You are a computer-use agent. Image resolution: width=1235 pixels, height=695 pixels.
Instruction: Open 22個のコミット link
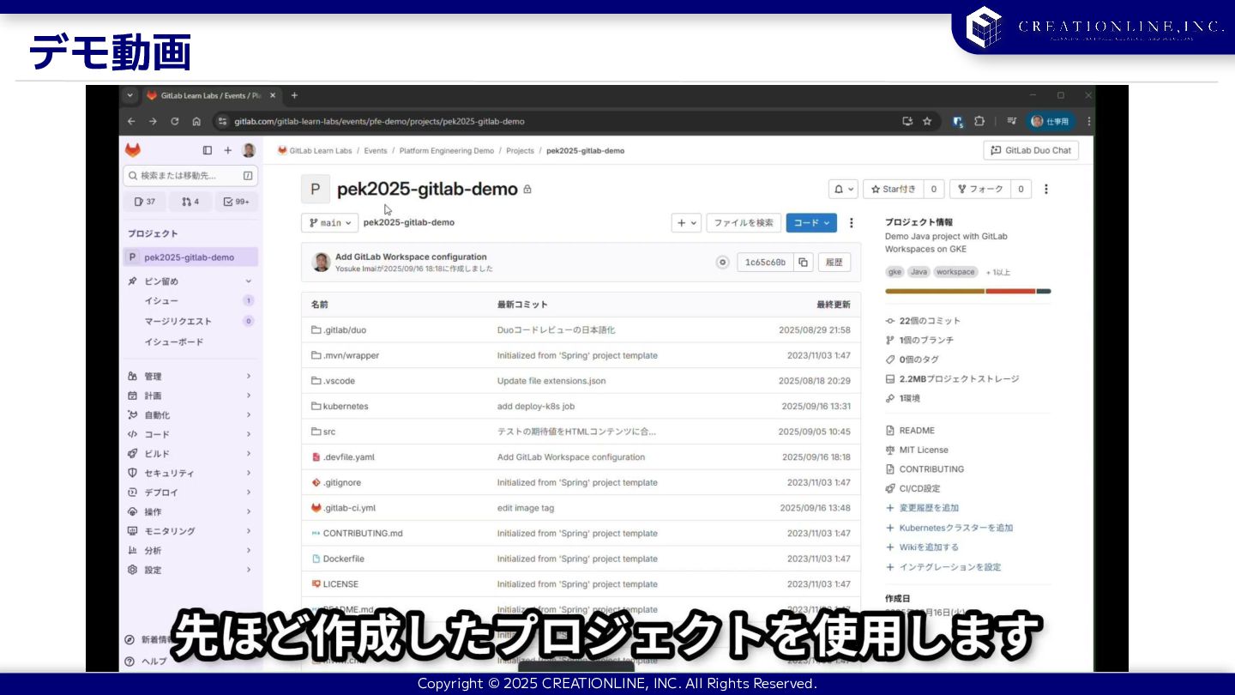(x=930, y=321)
